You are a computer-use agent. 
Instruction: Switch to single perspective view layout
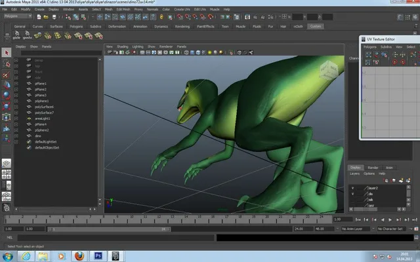click(x=6, y=163)
